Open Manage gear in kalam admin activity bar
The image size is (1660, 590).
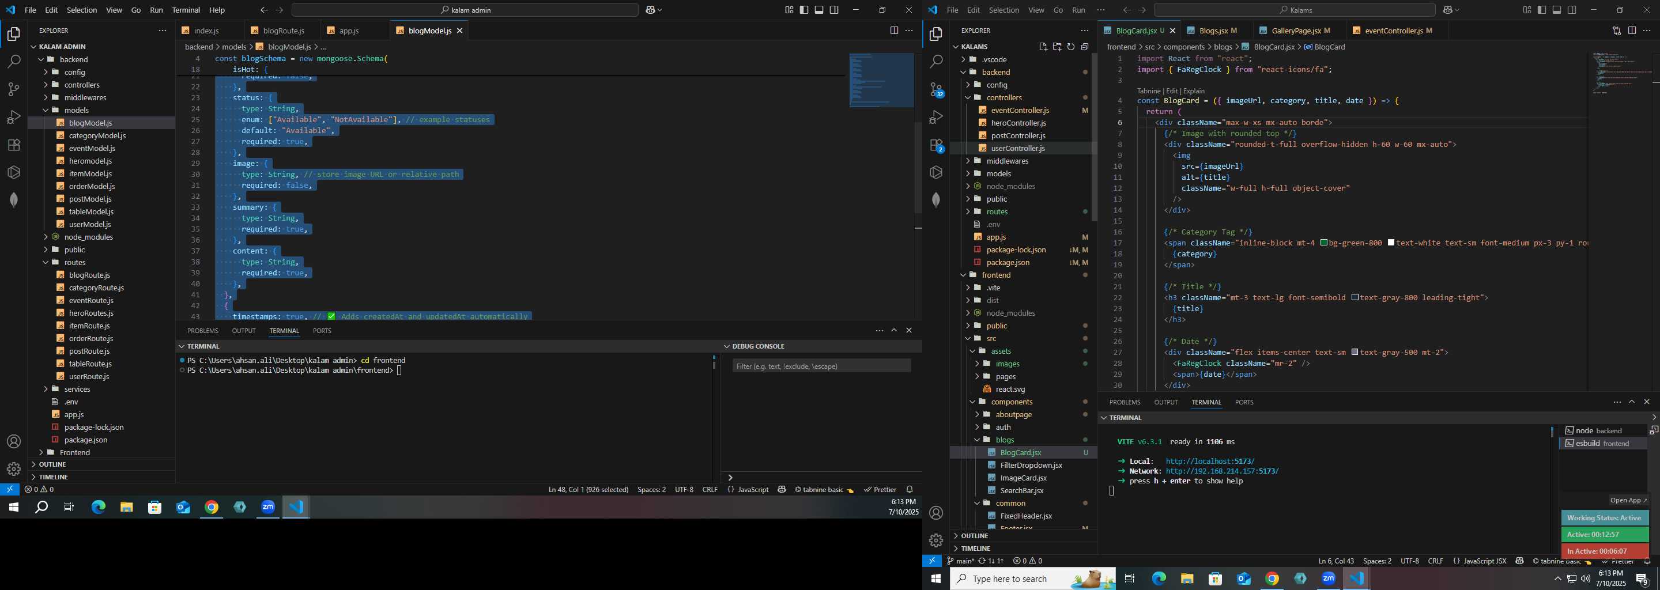tap(13, 469)
